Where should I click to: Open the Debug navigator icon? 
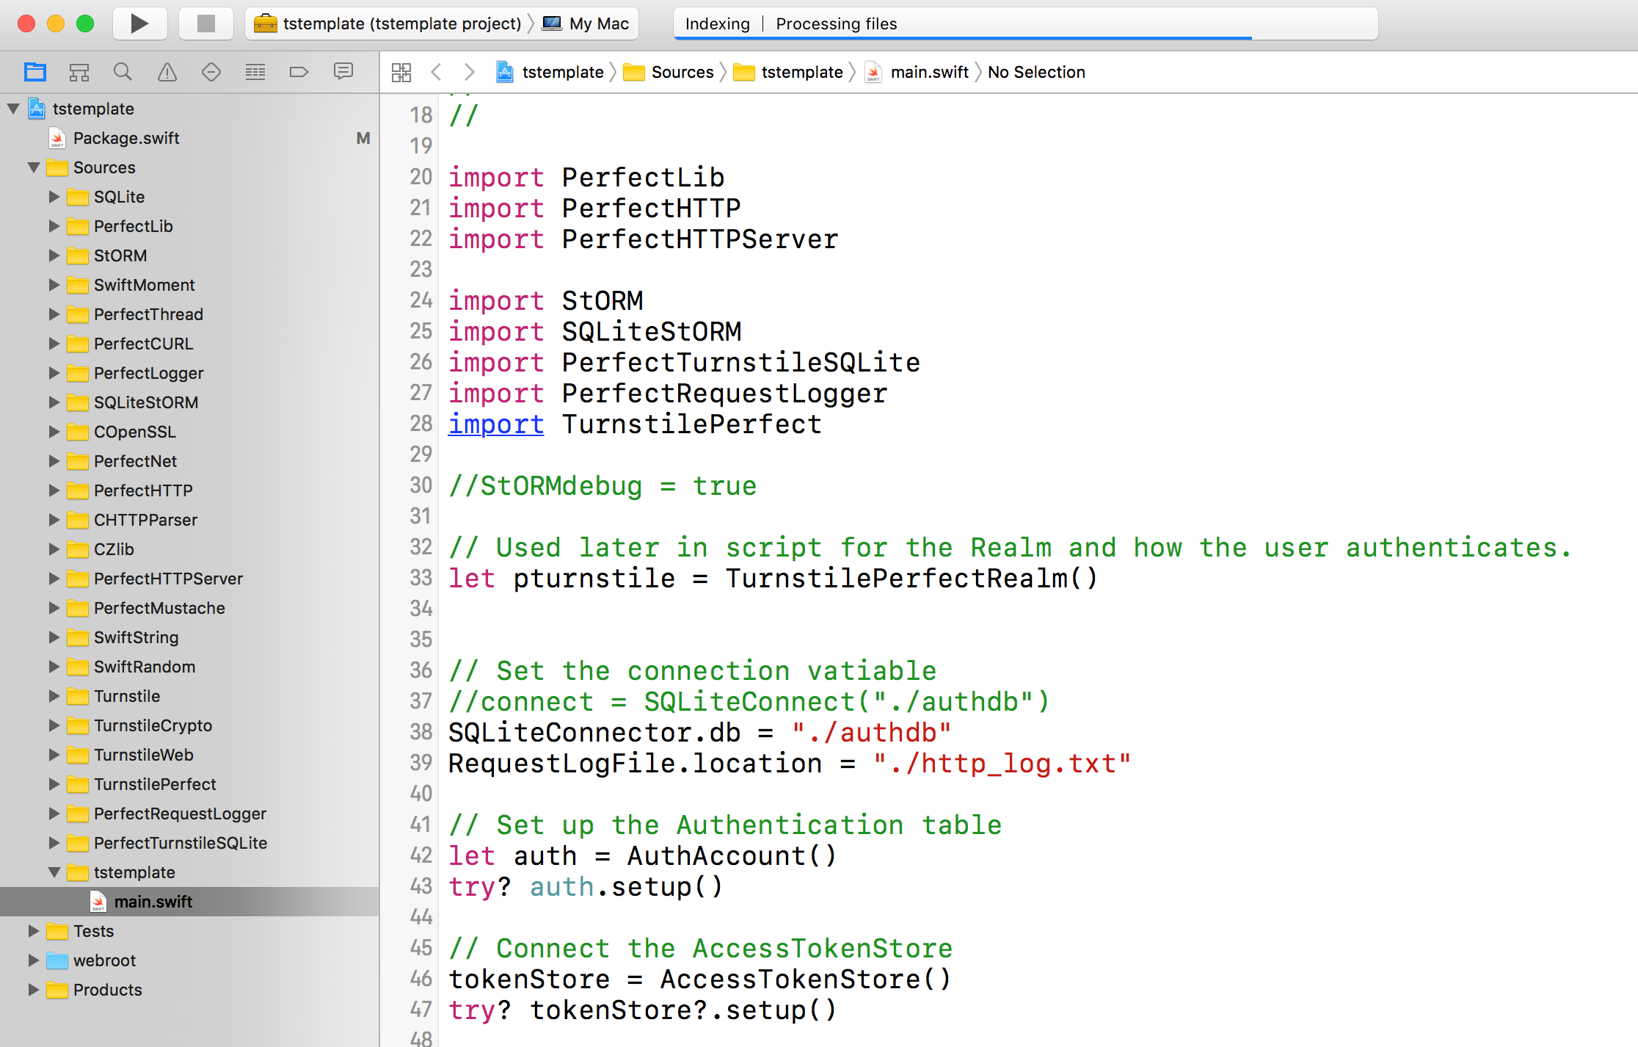click(x=255, y=72)
